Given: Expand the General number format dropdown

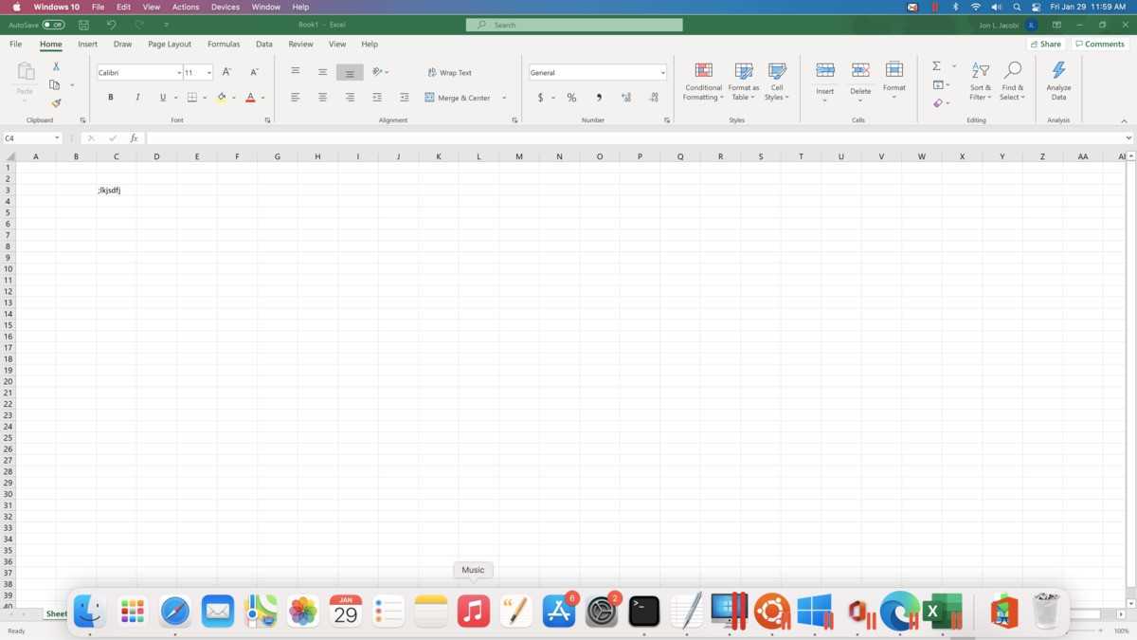Looking at the screenshot, I should click(x=662, y=73).
